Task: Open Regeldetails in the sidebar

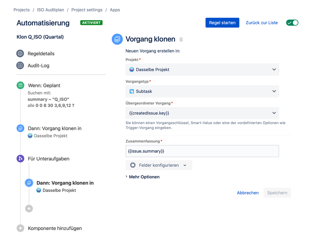Action: [41, 54]
